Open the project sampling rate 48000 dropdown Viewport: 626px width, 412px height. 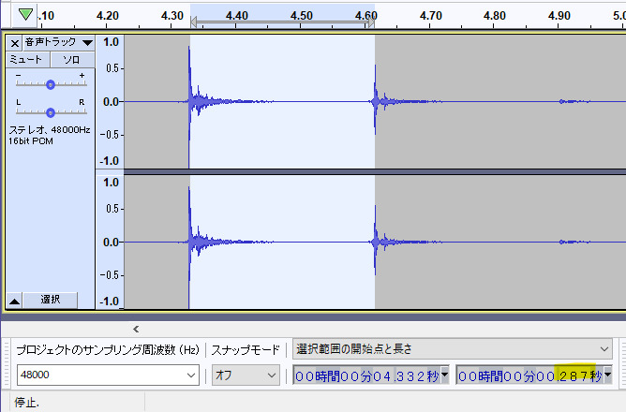pos(192,375)
